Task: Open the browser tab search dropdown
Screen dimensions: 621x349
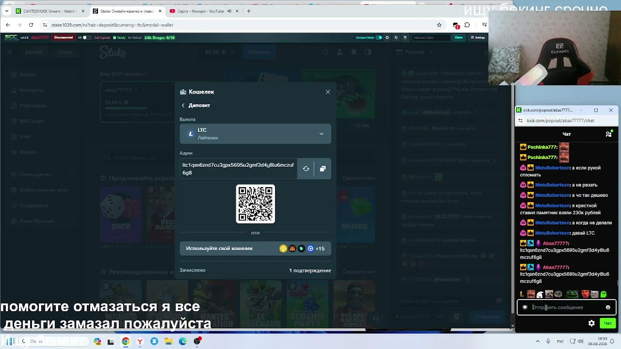Action: click(x=6, y=11)
